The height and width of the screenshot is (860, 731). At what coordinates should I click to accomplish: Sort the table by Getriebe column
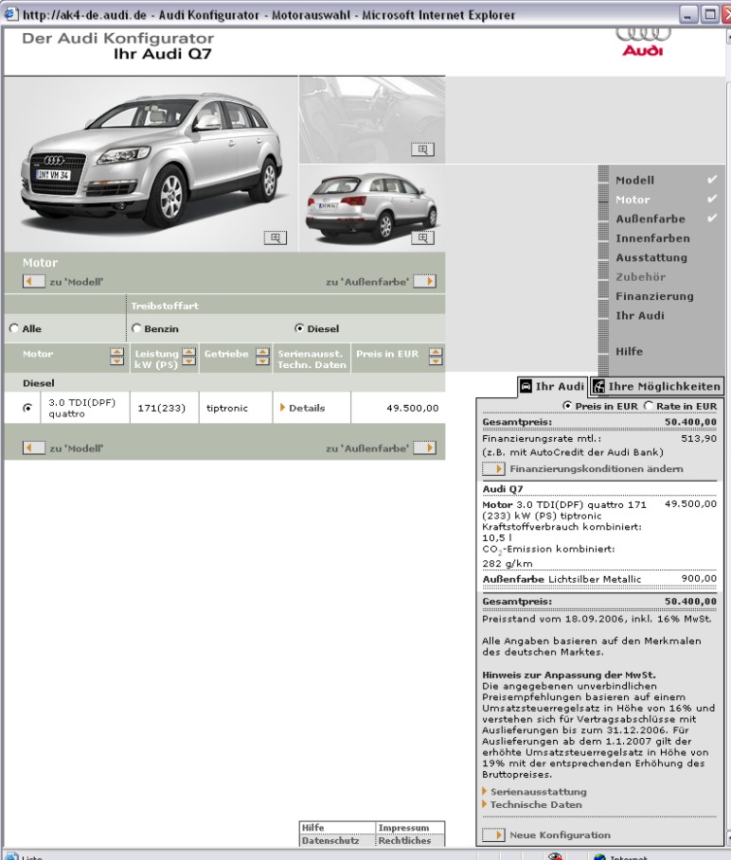point(263,357)
